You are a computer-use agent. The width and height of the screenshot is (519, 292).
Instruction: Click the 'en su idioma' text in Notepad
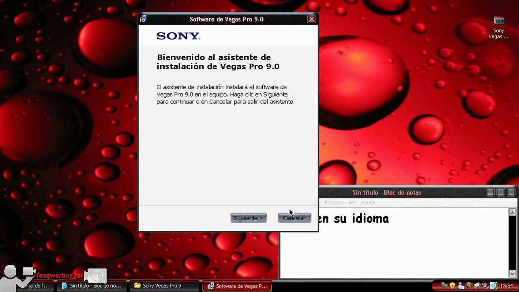(354, 219)
